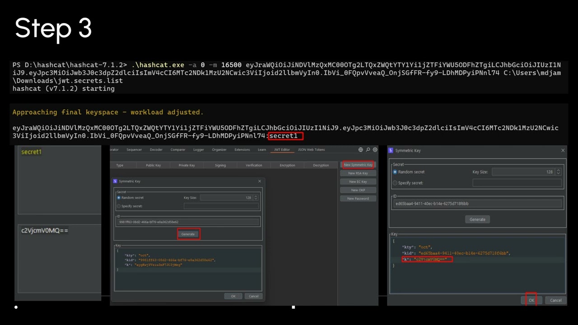Switch to Comparer tab
578x325 pixels.
pyautogui.click(x=178, y=150)
